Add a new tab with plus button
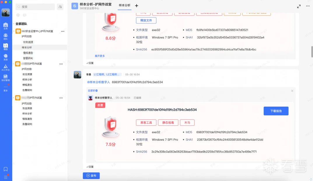This screenshot has height=181, width=313. pyautogui.click(x=137, y=6)
